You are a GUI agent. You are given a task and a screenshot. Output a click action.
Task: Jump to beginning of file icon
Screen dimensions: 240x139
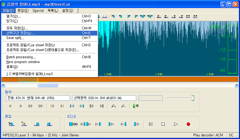(92, 106)
